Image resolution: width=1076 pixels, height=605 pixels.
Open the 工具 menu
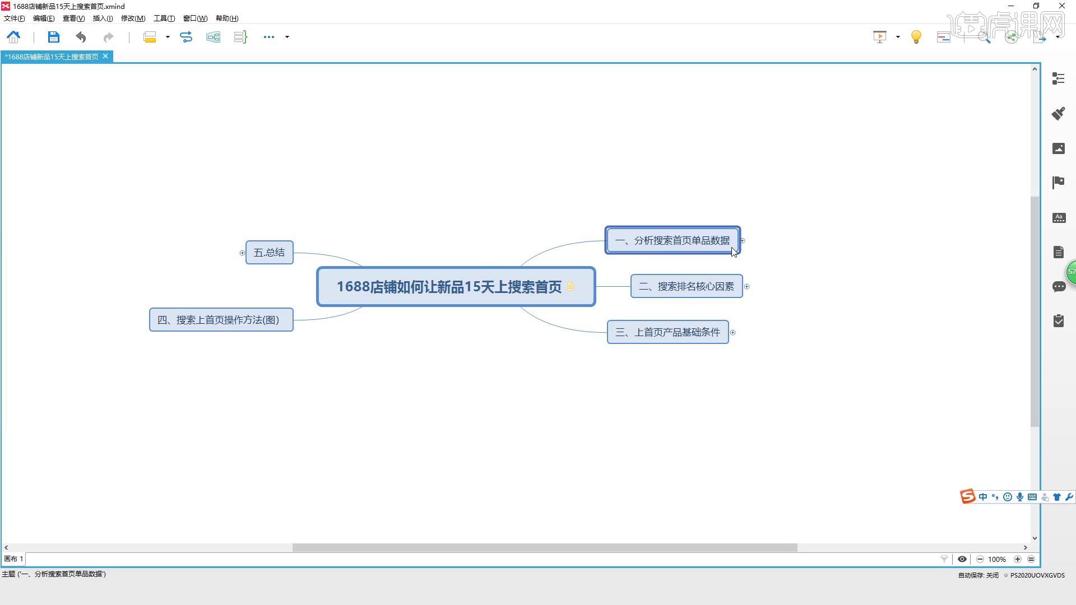click(x=164, y=18)
